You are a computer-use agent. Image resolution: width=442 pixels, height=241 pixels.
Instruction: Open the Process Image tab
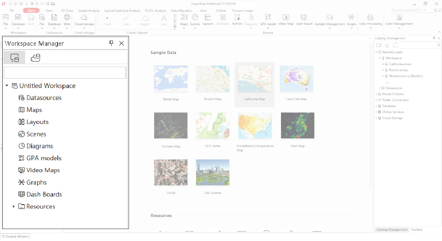pyautogui.click(x=243, y=10)
